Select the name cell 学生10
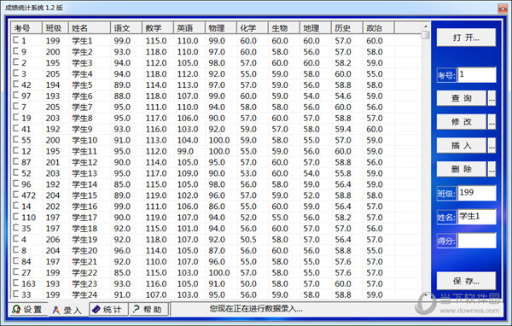Screen dimensions: 512x326 click(x=84, y=140)
